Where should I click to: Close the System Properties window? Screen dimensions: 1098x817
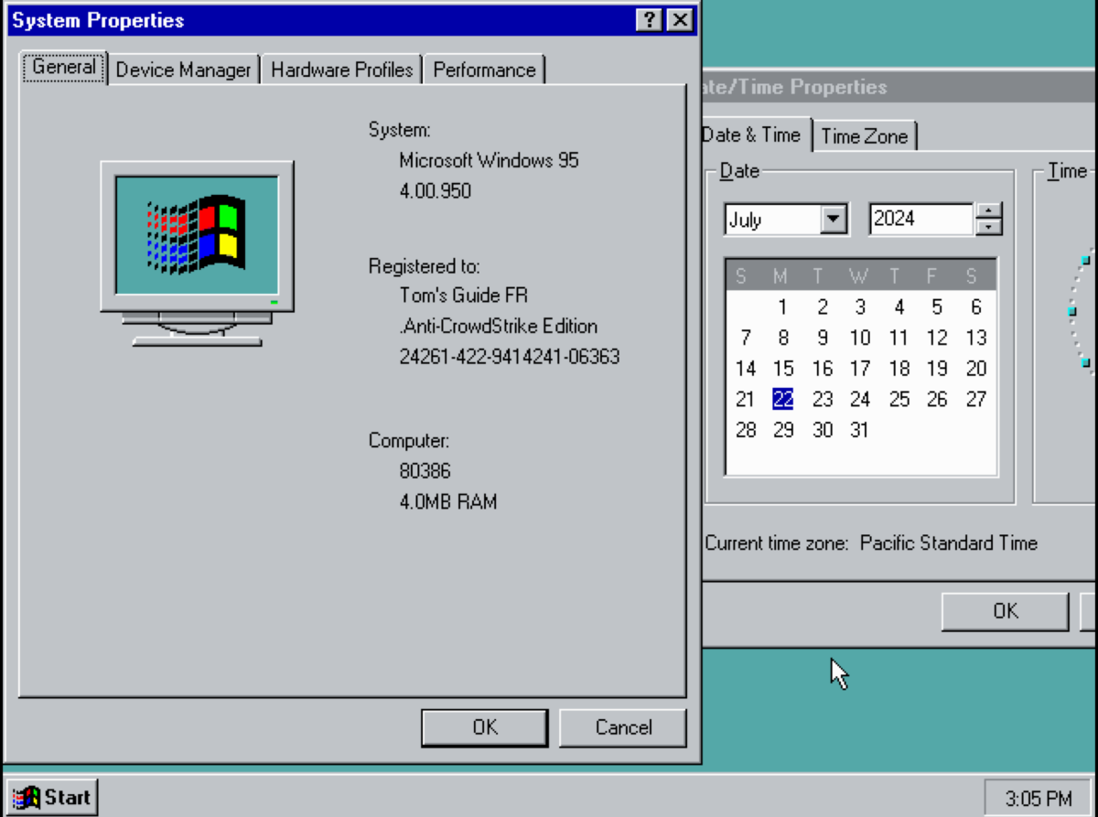(679, 21)
